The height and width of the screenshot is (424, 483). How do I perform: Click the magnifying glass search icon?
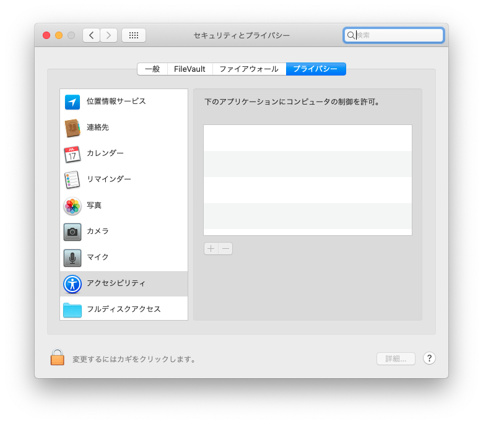click(350, 35)
